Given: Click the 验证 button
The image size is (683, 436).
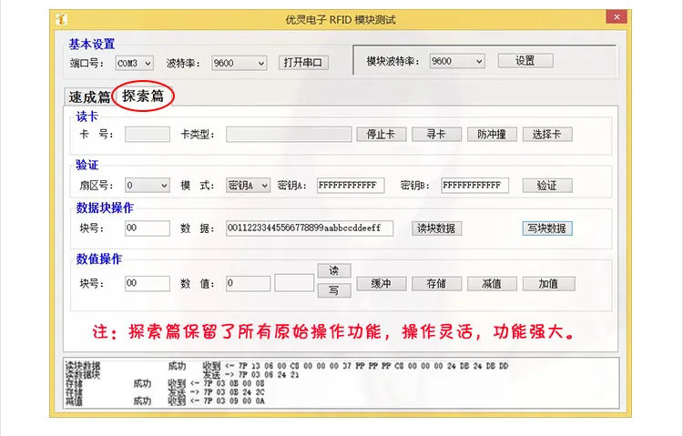Looking at the screenshot, I should 547,186.
